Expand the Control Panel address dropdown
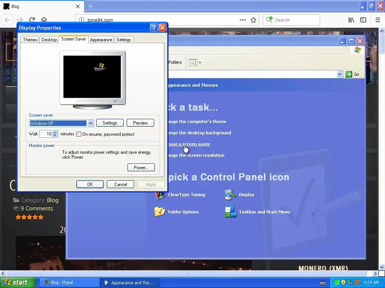This screenshot has height=288, width=385. click(340, 74)
